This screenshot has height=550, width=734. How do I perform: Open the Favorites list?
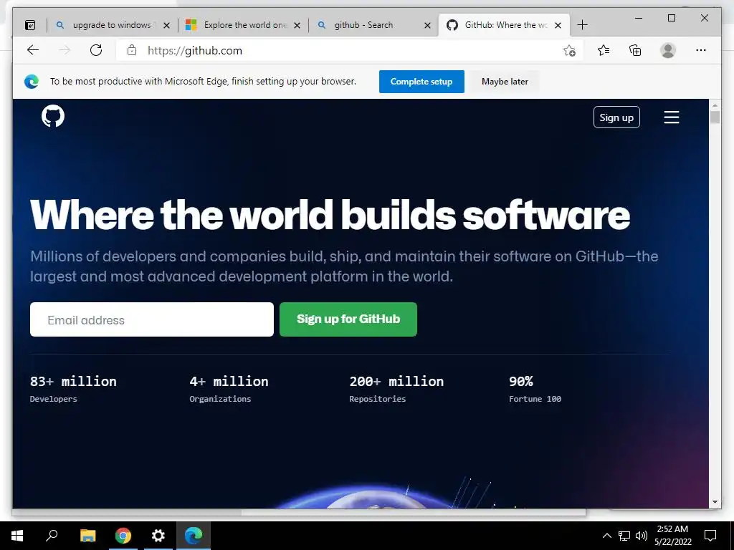tap(604, 50)
